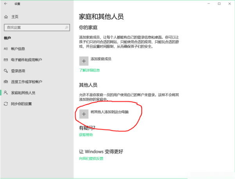This screenshot has height=179, width=235.
Task: Click the home icon beside 主页
Action: tap(5, 17)
